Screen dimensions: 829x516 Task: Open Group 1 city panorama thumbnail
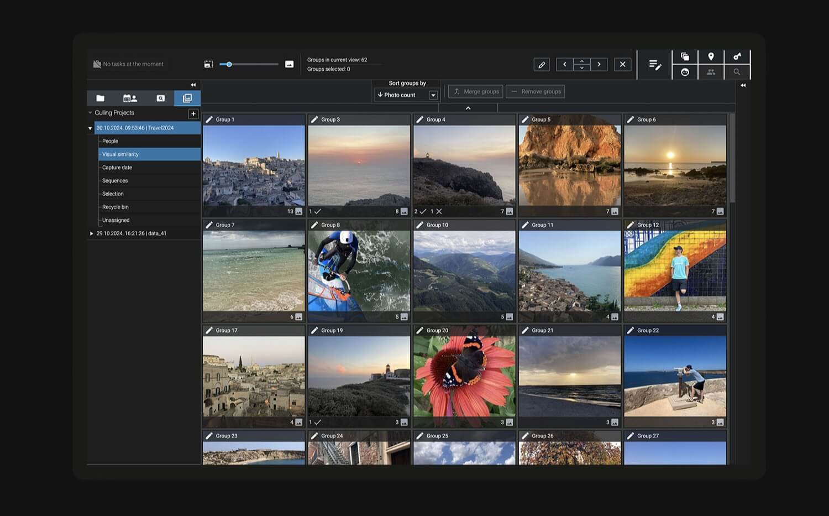pyautogui.click(x=254, y=166)
